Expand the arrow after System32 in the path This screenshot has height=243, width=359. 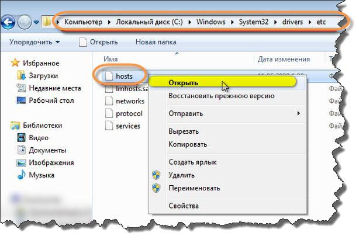275,22
